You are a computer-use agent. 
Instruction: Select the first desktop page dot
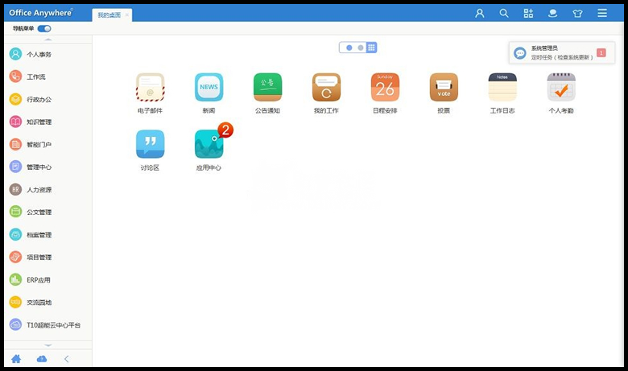click(x=349, y=47)
